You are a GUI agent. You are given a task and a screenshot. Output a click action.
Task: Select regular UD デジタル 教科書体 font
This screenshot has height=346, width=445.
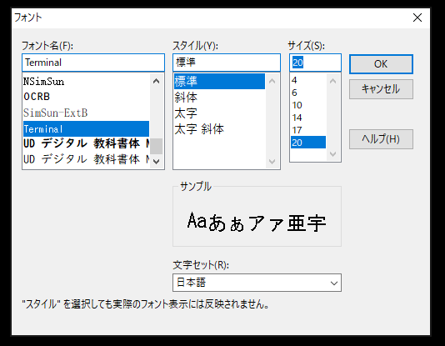[86, 159]
